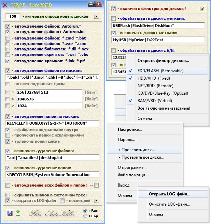Click the green checkmark apply icon in filters panel
Screen dimensions: 211x224
pos(202,9)
